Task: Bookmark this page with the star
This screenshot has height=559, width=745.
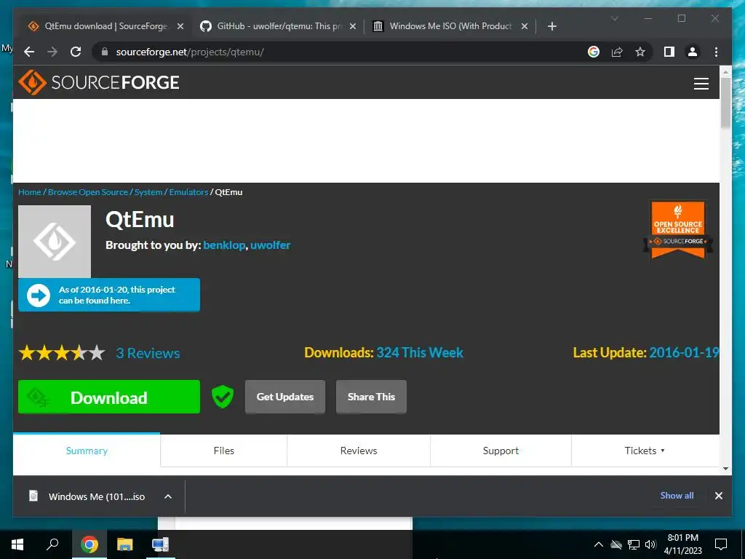Action: coord(640,52)
